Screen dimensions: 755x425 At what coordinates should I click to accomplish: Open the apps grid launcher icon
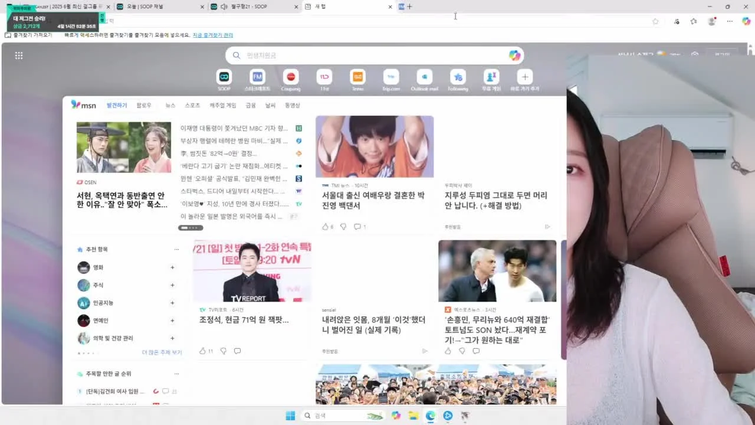tap(19, 55)
